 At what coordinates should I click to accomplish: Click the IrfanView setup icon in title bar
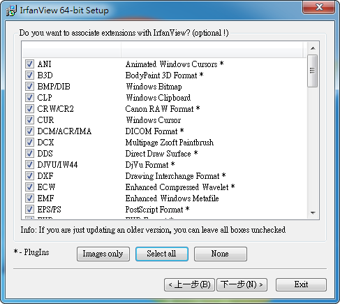click(x=11, y=10)
